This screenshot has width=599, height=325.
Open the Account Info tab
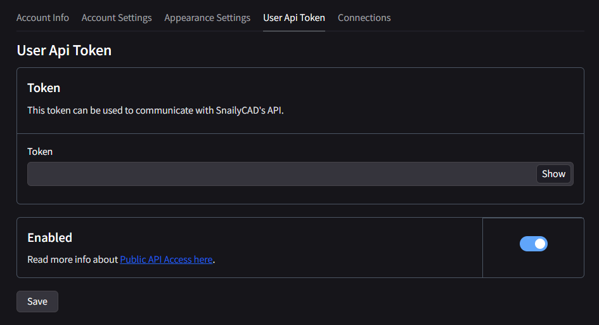tap(42, 18)
